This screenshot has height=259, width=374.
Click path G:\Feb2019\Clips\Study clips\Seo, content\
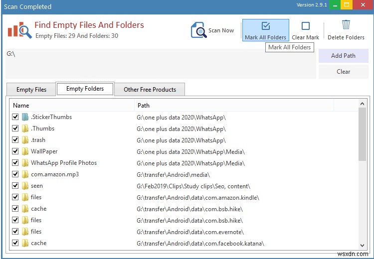pos(193,186)
